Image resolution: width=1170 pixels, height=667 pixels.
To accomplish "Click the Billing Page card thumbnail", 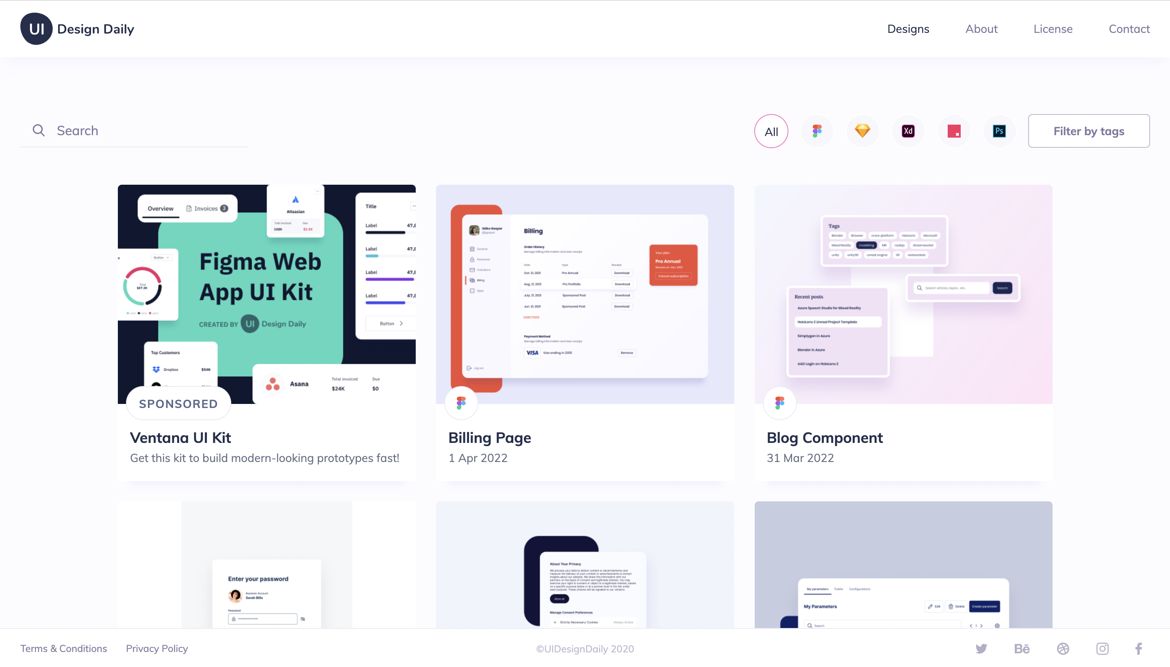I will [x=585, y=294].
